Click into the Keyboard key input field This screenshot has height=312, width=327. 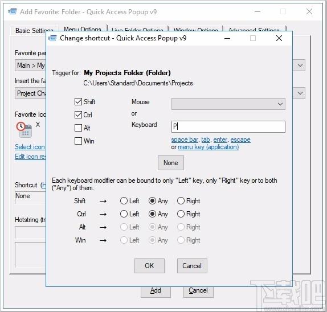[x=228, y=126]
